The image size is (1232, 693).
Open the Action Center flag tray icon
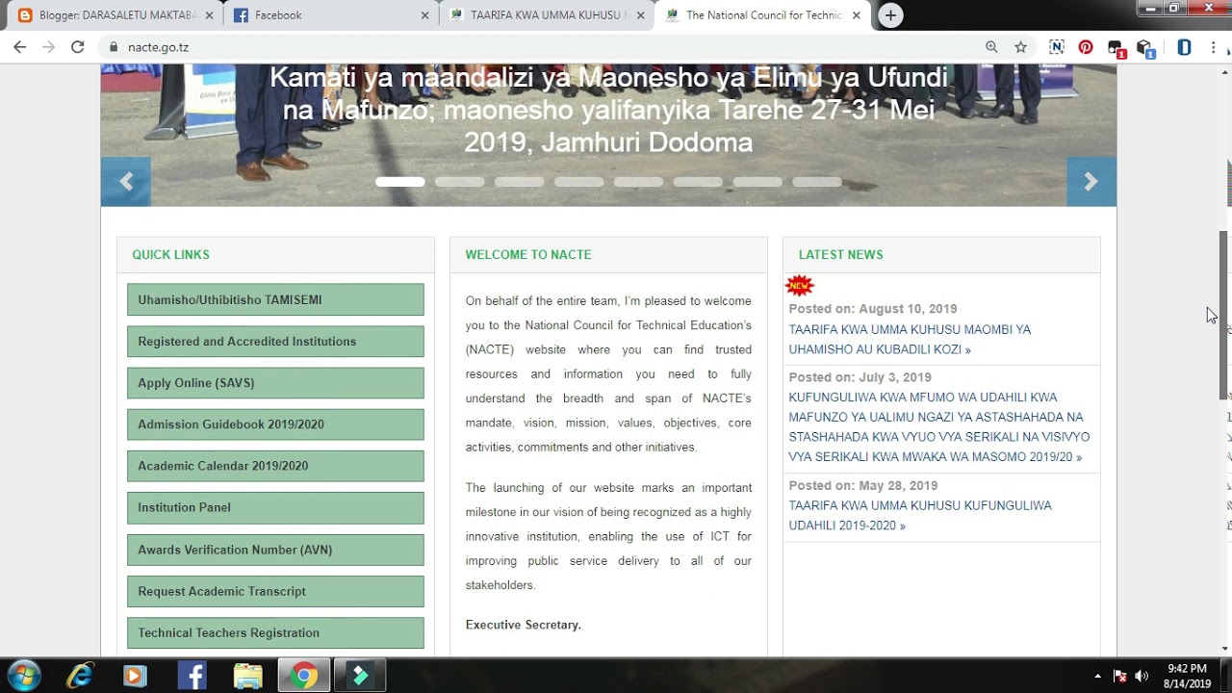tap(1119, 676)
